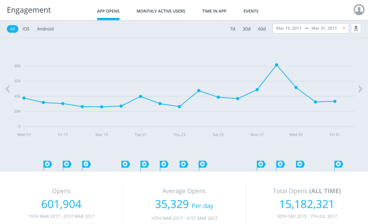Switch to the Monthly Active Users tab

[x=160, y=11]
